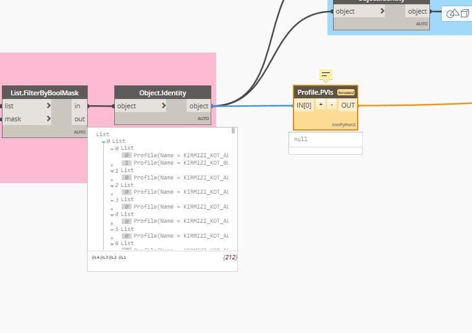Select the List.FilterByBoolMask node title

click(44, 93)
